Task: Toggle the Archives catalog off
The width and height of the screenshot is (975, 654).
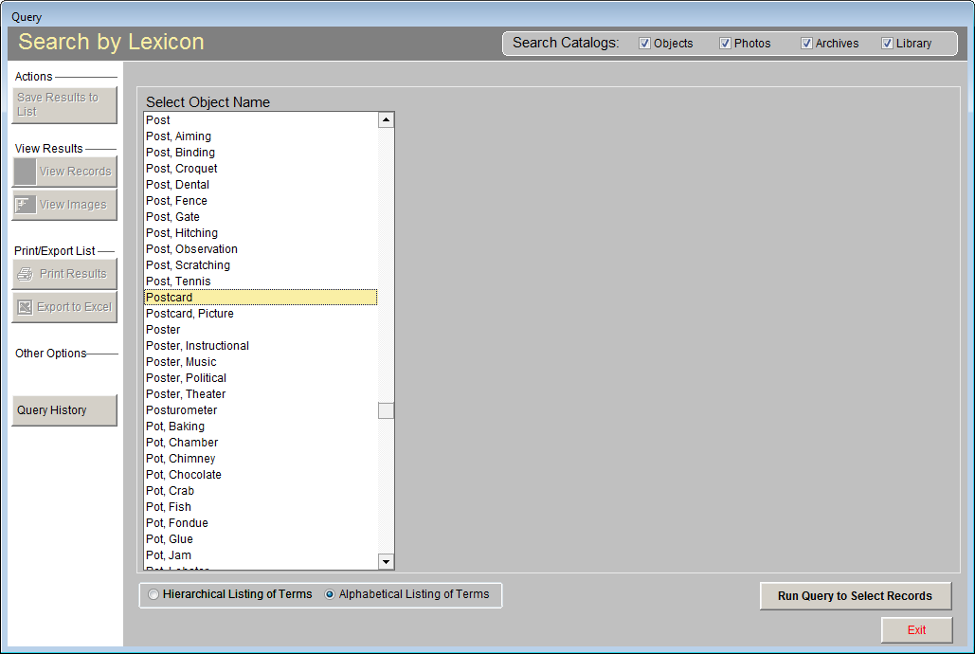Action: [807, 43]
